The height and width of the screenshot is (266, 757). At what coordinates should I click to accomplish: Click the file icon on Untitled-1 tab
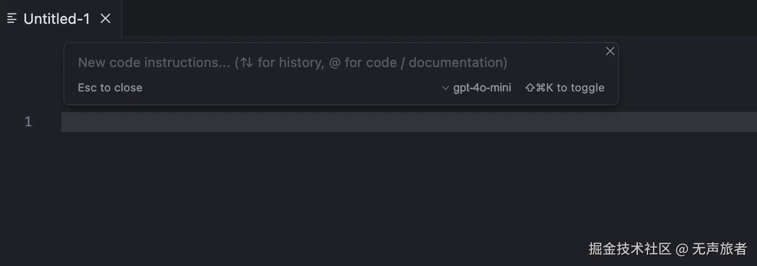point(12,19)
